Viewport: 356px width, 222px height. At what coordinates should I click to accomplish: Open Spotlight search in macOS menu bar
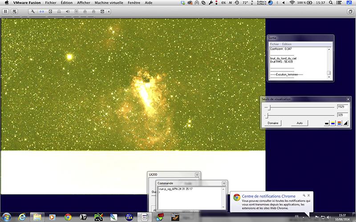(x=331, y=3)
